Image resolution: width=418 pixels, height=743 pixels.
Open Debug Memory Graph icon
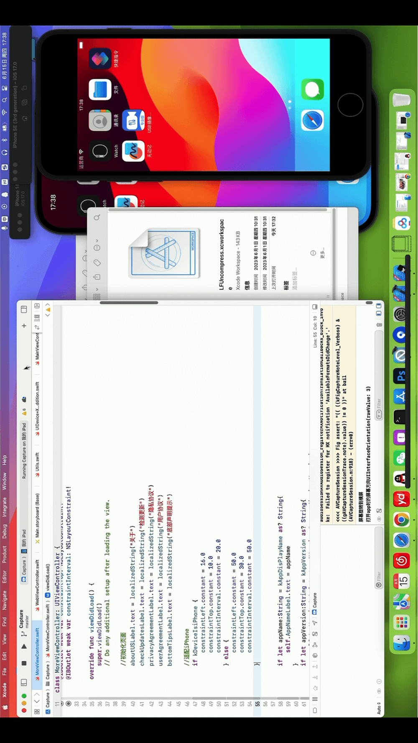click(315, 644)
